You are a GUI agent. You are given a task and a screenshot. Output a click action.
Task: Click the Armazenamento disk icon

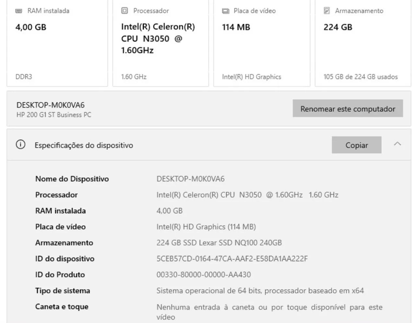(x=327, y=11)
